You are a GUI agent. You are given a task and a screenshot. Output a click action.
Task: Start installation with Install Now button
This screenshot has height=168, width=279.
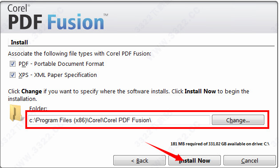195,160
